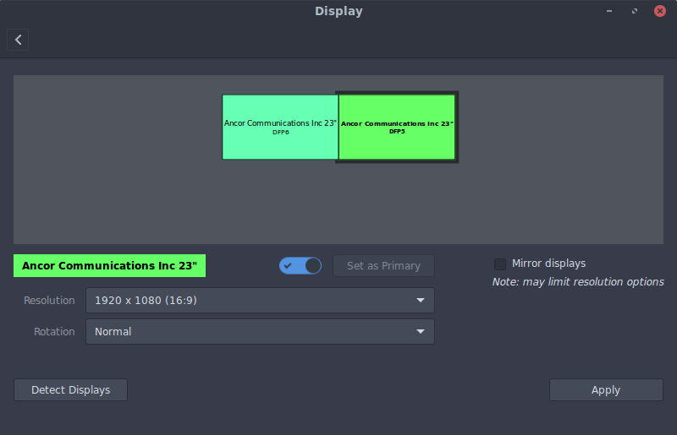Viewport: 677px width, 435px height.
Task: Go back using the back arrow button
Action: pos(18,40)
